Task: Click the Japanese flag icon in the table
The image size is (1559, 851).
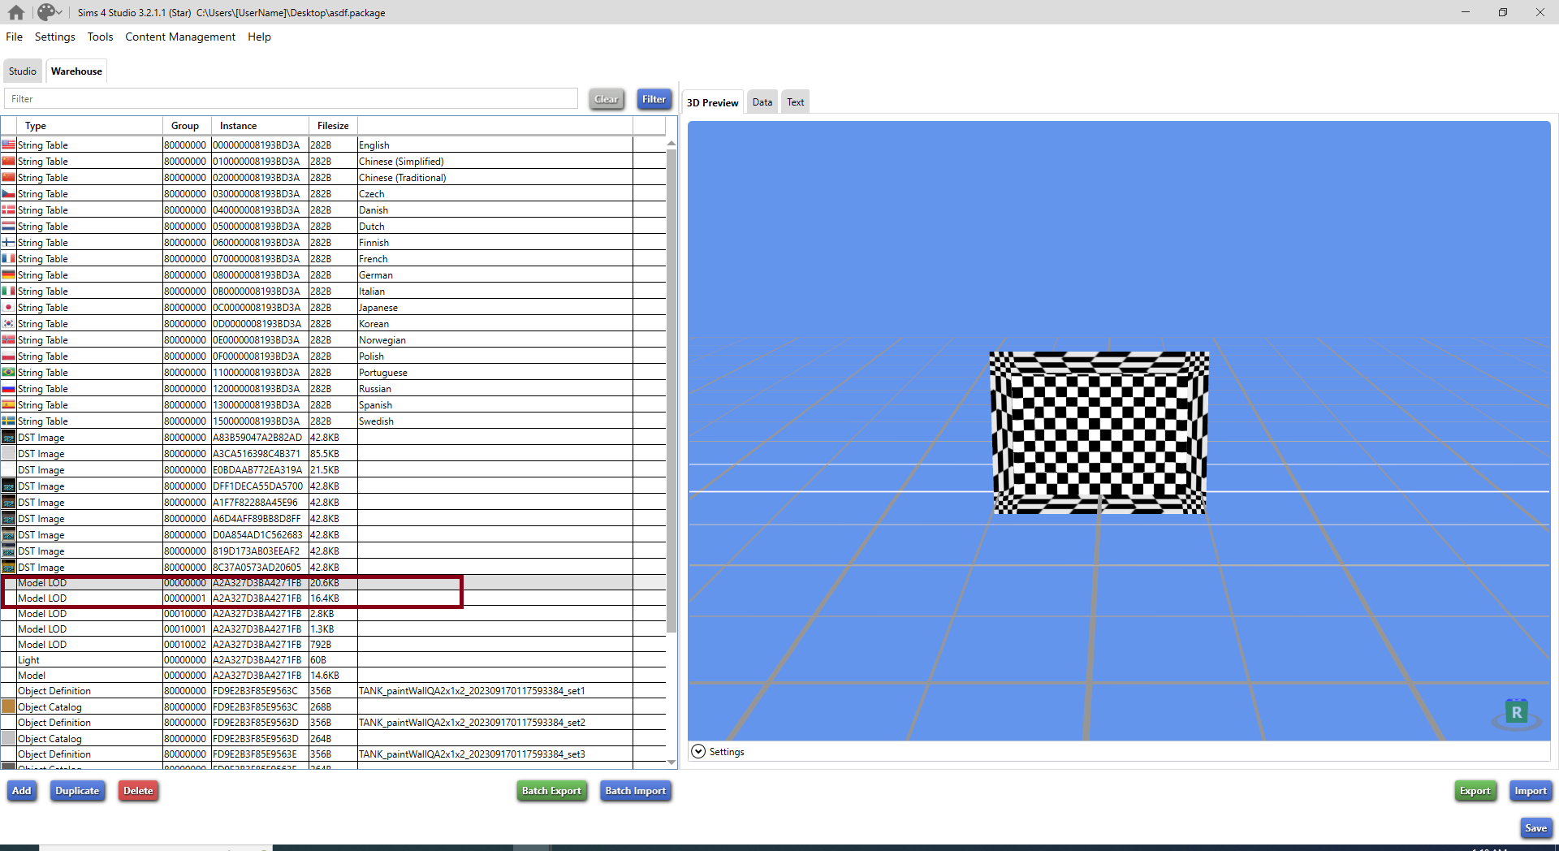Action: point(9,307)
